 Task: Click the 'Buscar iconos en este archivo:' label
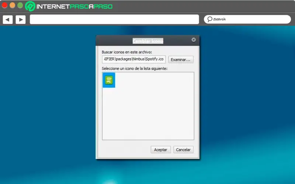[127, 52]
